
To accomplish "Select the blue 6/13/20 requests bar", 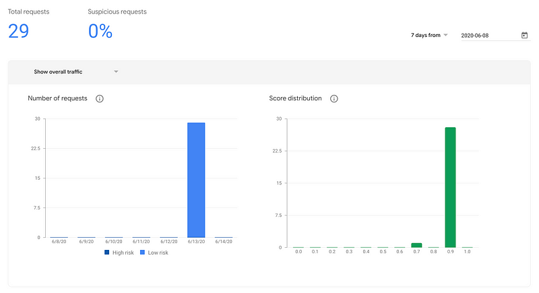I will click(196, 180).
